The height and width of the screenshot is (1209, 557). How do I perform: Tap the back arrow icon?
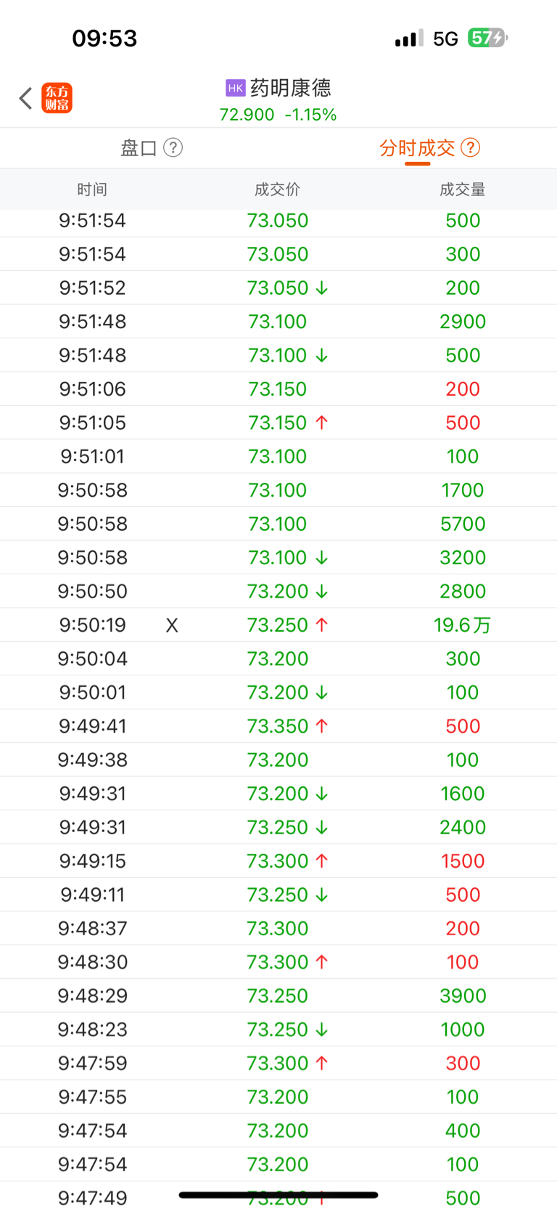coord(26,98)
